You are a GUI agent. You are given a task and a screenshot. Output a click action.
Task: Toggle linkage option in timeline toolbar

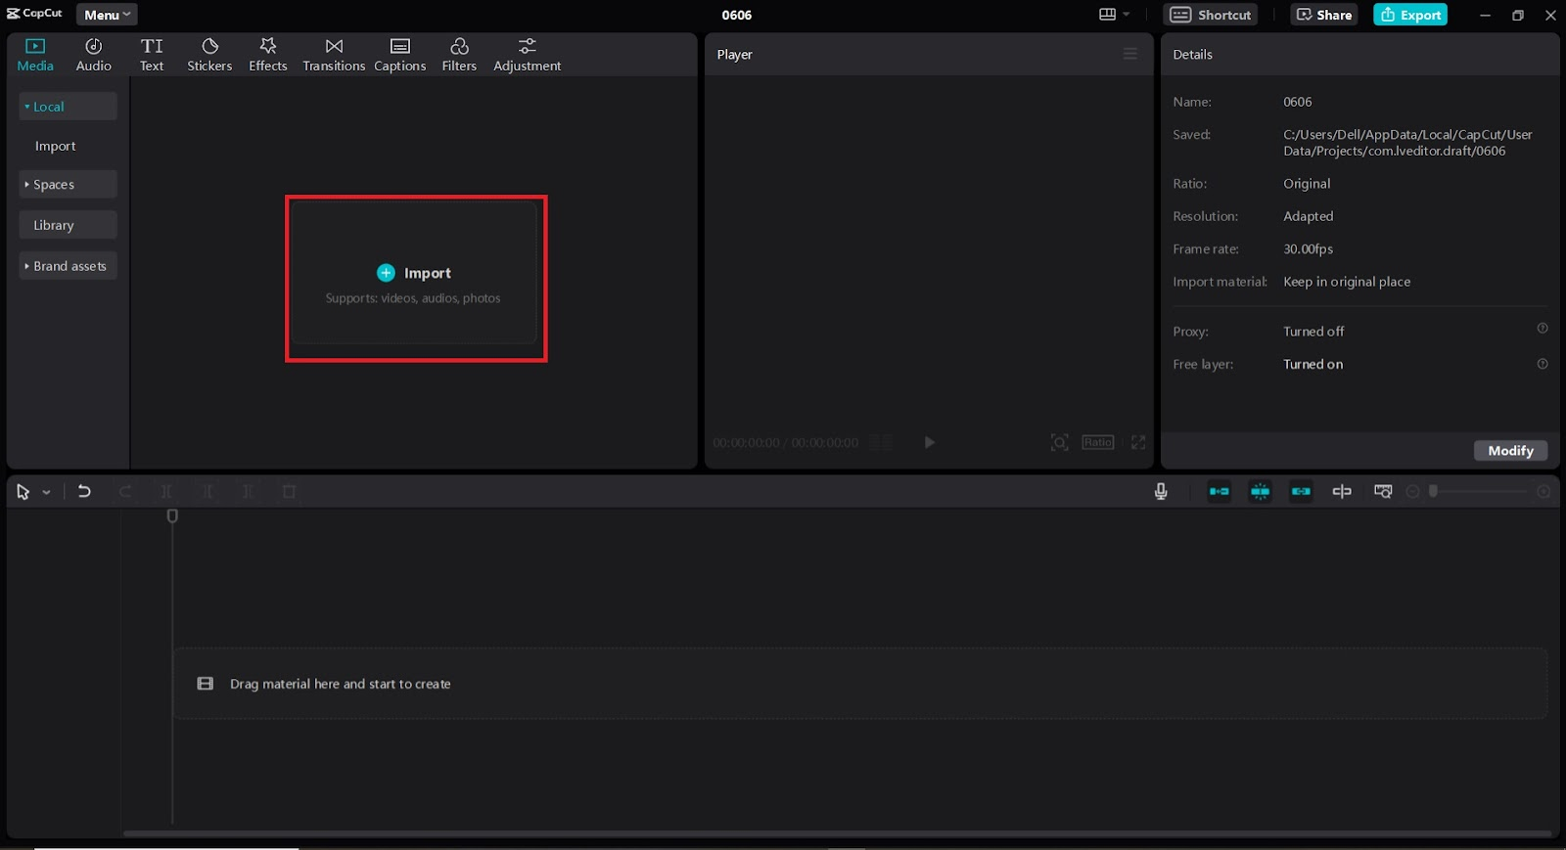[1301, 492]
